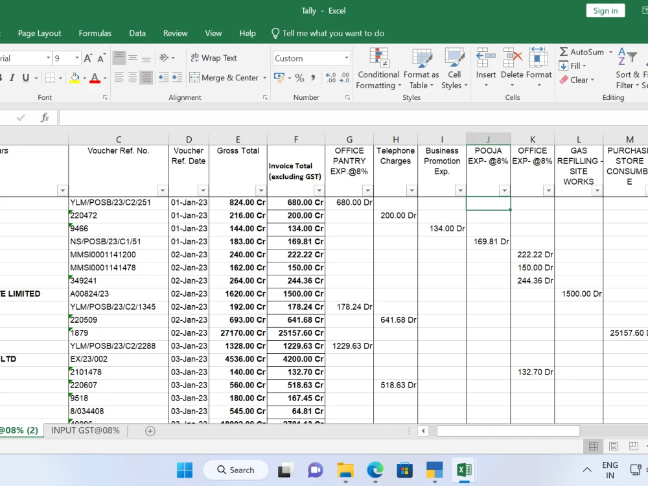This screenshot has width=648, height=486.
Task: Top align cell contents
Action: (x=119, y=58)
